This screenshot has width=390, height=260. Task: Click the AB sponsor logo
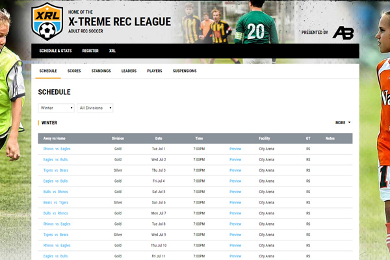pyautogui.click(x=343, y=32)
